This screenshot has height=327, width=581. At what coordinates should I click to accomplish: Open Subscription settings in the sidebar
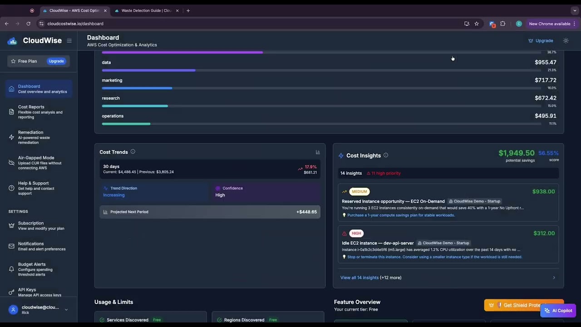point(39,225)
